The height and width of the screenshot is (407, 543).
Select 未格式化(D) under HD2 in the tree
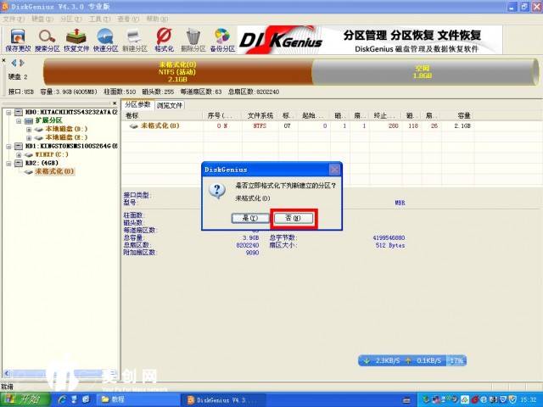pos(53,171)
